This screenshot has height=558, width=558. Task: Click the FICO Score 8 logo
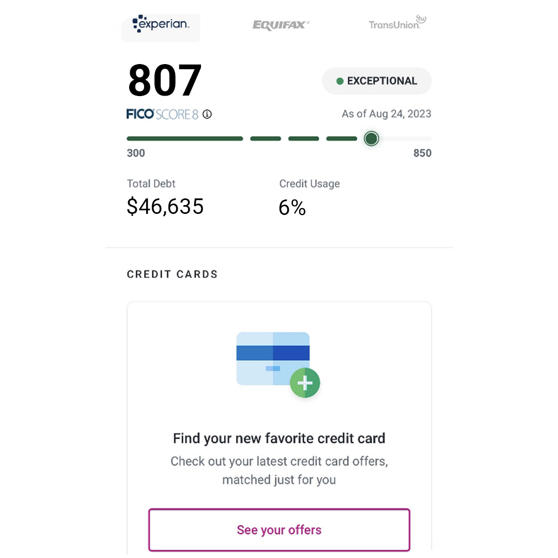pos(162,114)
